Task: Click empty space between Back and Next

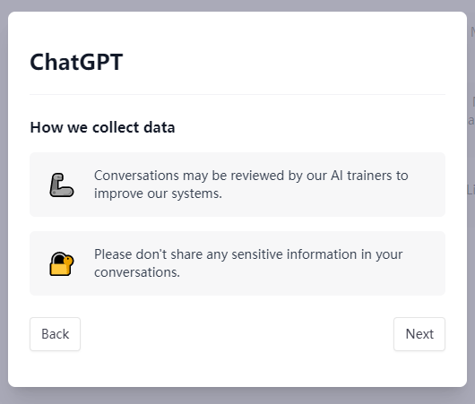Action: [237, 334]
